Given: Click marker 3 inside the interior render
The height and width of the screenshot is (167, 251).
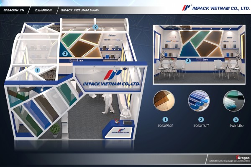Looking at the screenshot, I should 188,61.
